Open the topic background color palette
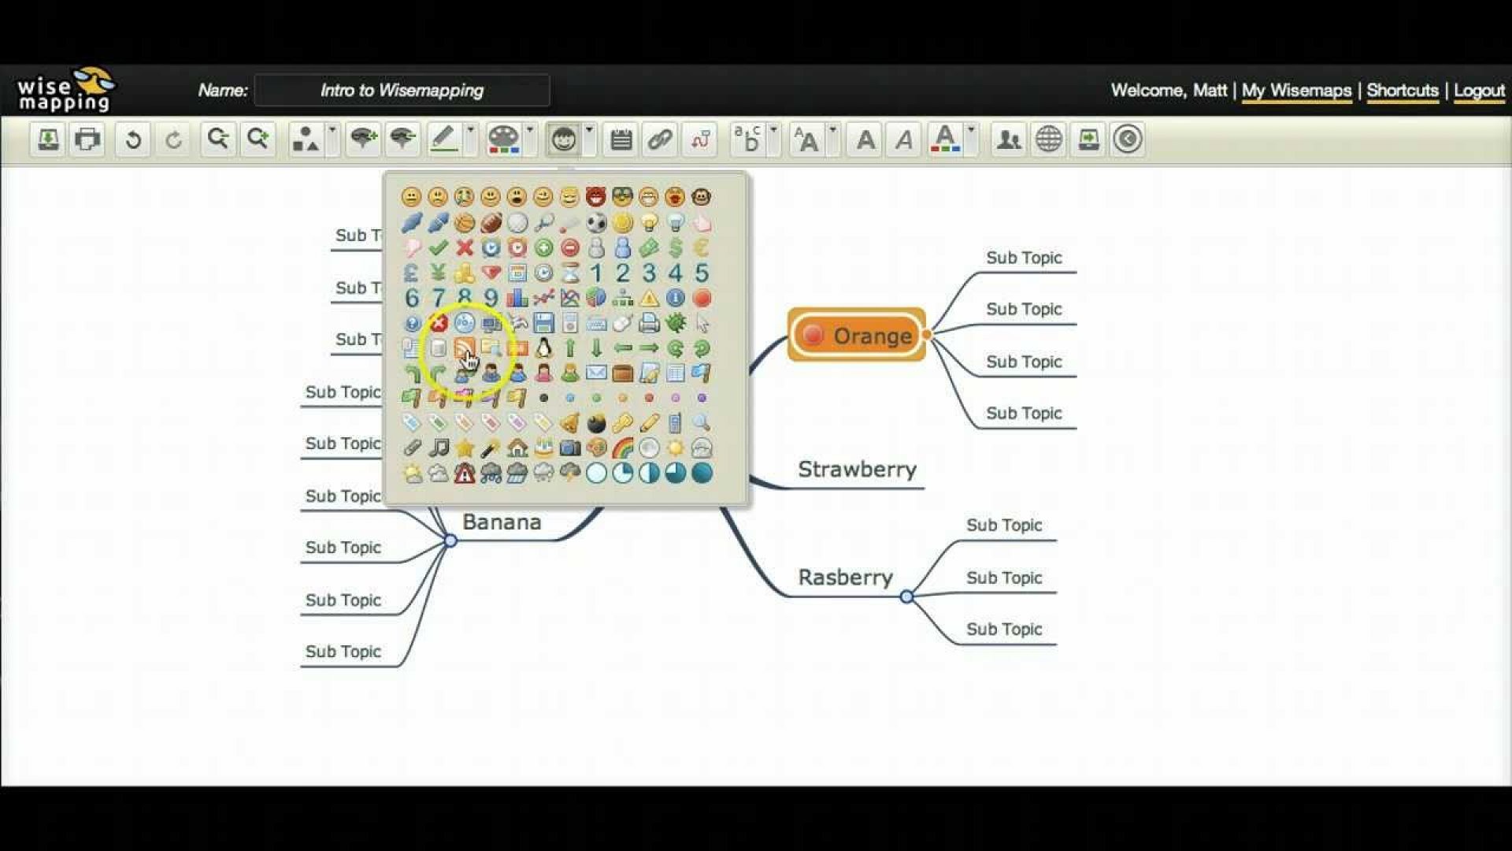Viewport: 1512px width, 851px height. point(504,139)
